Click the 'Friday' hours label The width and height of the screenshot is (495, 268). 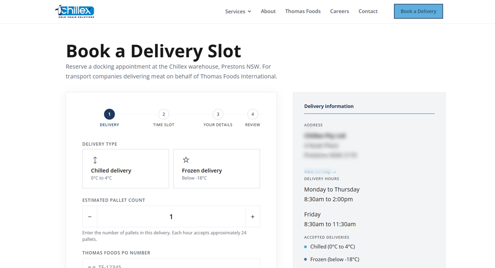click(x=312, y=215)
